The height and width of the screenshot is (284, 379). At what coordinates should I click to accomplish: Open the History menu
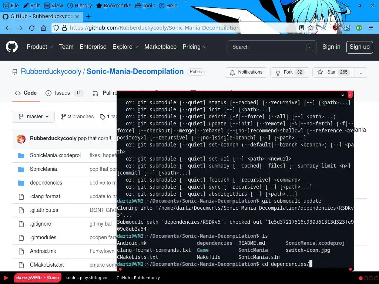pyautogui.click(x=80, y=6)
